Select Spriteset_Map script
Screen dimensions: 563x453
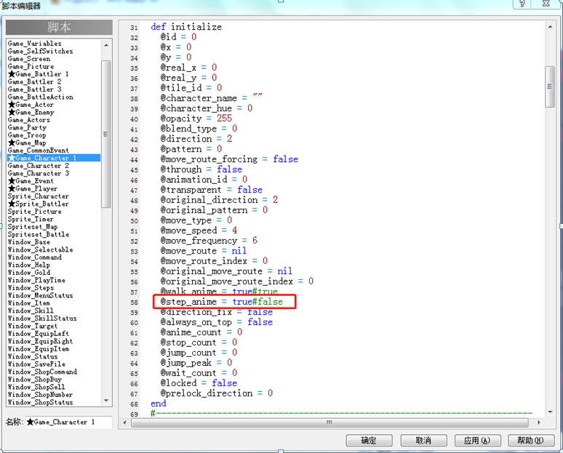click(33, 227)
